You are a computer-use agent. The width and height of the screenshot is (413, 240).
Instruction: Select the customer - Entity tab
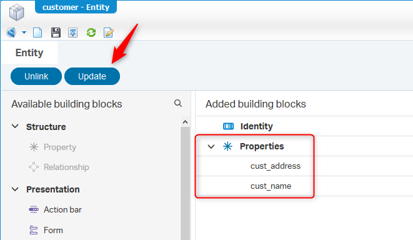[x=76, y=7]
